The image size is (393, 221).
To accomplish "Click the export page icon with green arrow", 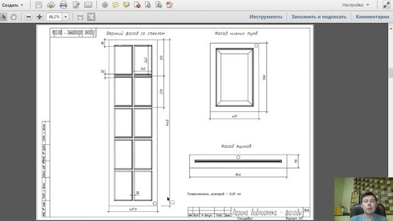I will 158,5.
